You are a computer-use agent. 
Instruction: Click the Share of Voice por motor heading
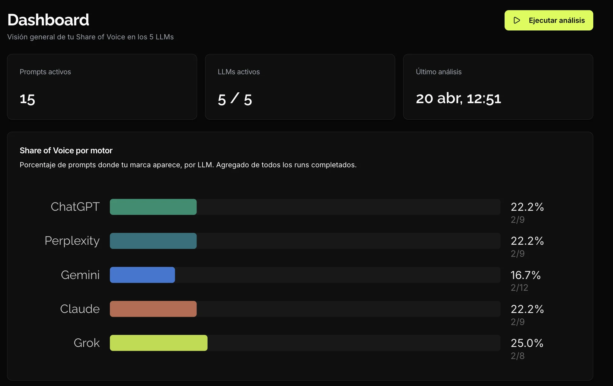(66, 150)
